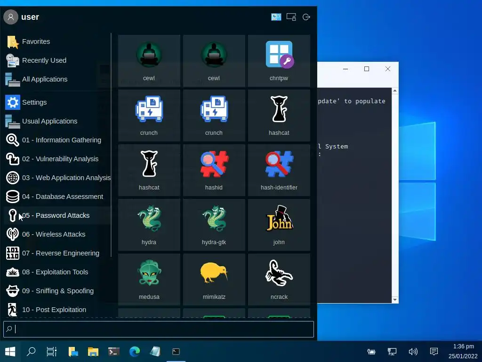Click the lock screen icon

point(291,17)
